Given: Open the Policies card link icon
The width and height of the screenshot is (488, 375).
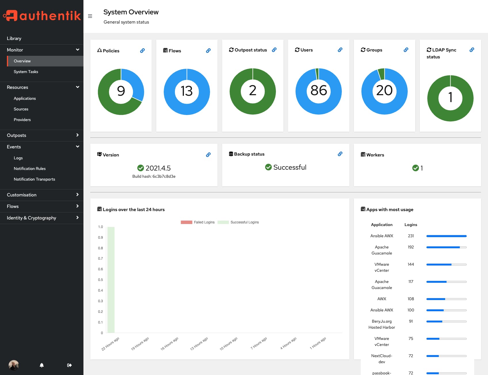Looking at the screenshot, I should [142, 51].
